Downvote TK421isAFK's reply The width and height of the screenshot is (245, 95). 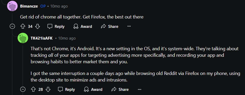coord(48,90)
